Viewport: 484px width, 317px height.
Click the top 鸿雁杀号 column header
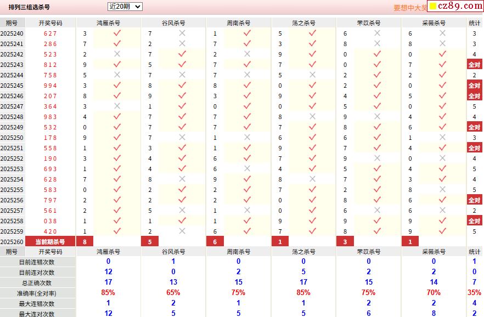click(x=108, y=23)
